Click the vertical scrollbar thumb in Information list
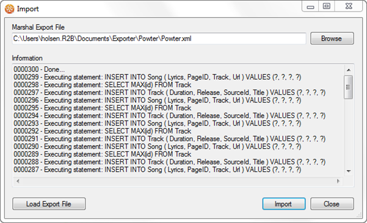This screenshot has height=223, width=367. [x=348, y=87]
